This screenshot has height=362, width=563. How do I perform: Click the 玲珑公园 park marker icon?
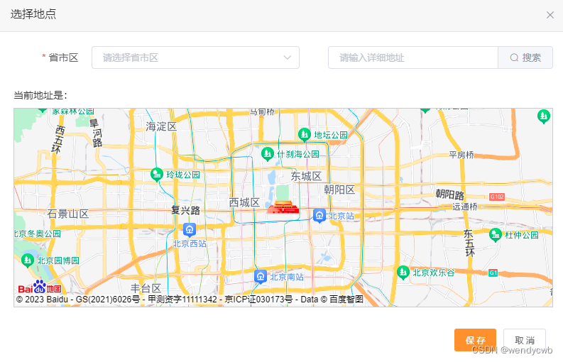(157, 174)
